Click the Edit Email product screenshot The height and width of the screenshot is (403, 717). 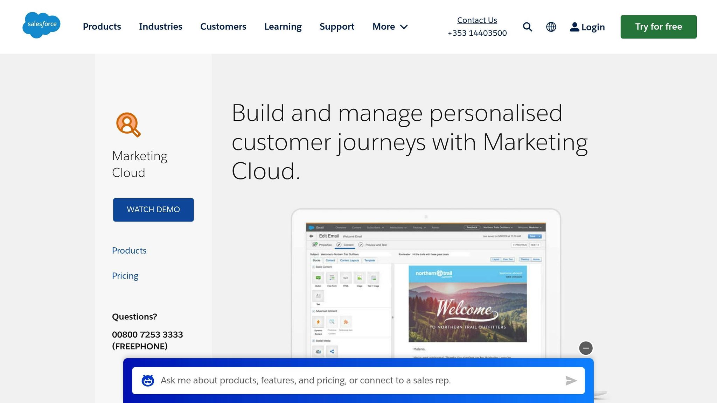pyautogui.click(x=426, y=284)
